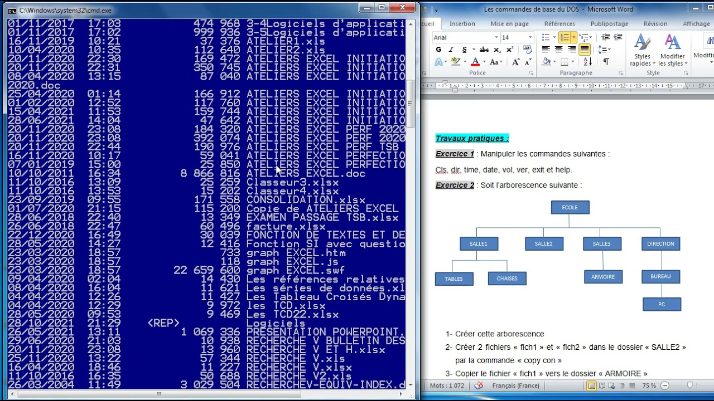
Task: Open the Modifier les styles menu
Action: point(673,50)
